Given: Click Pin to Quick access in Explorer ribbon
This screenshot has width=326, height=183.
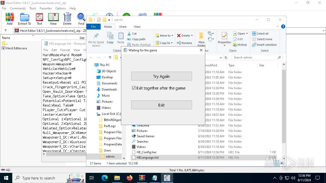Looking at the screenshot, I should click(x=96, y=40).
